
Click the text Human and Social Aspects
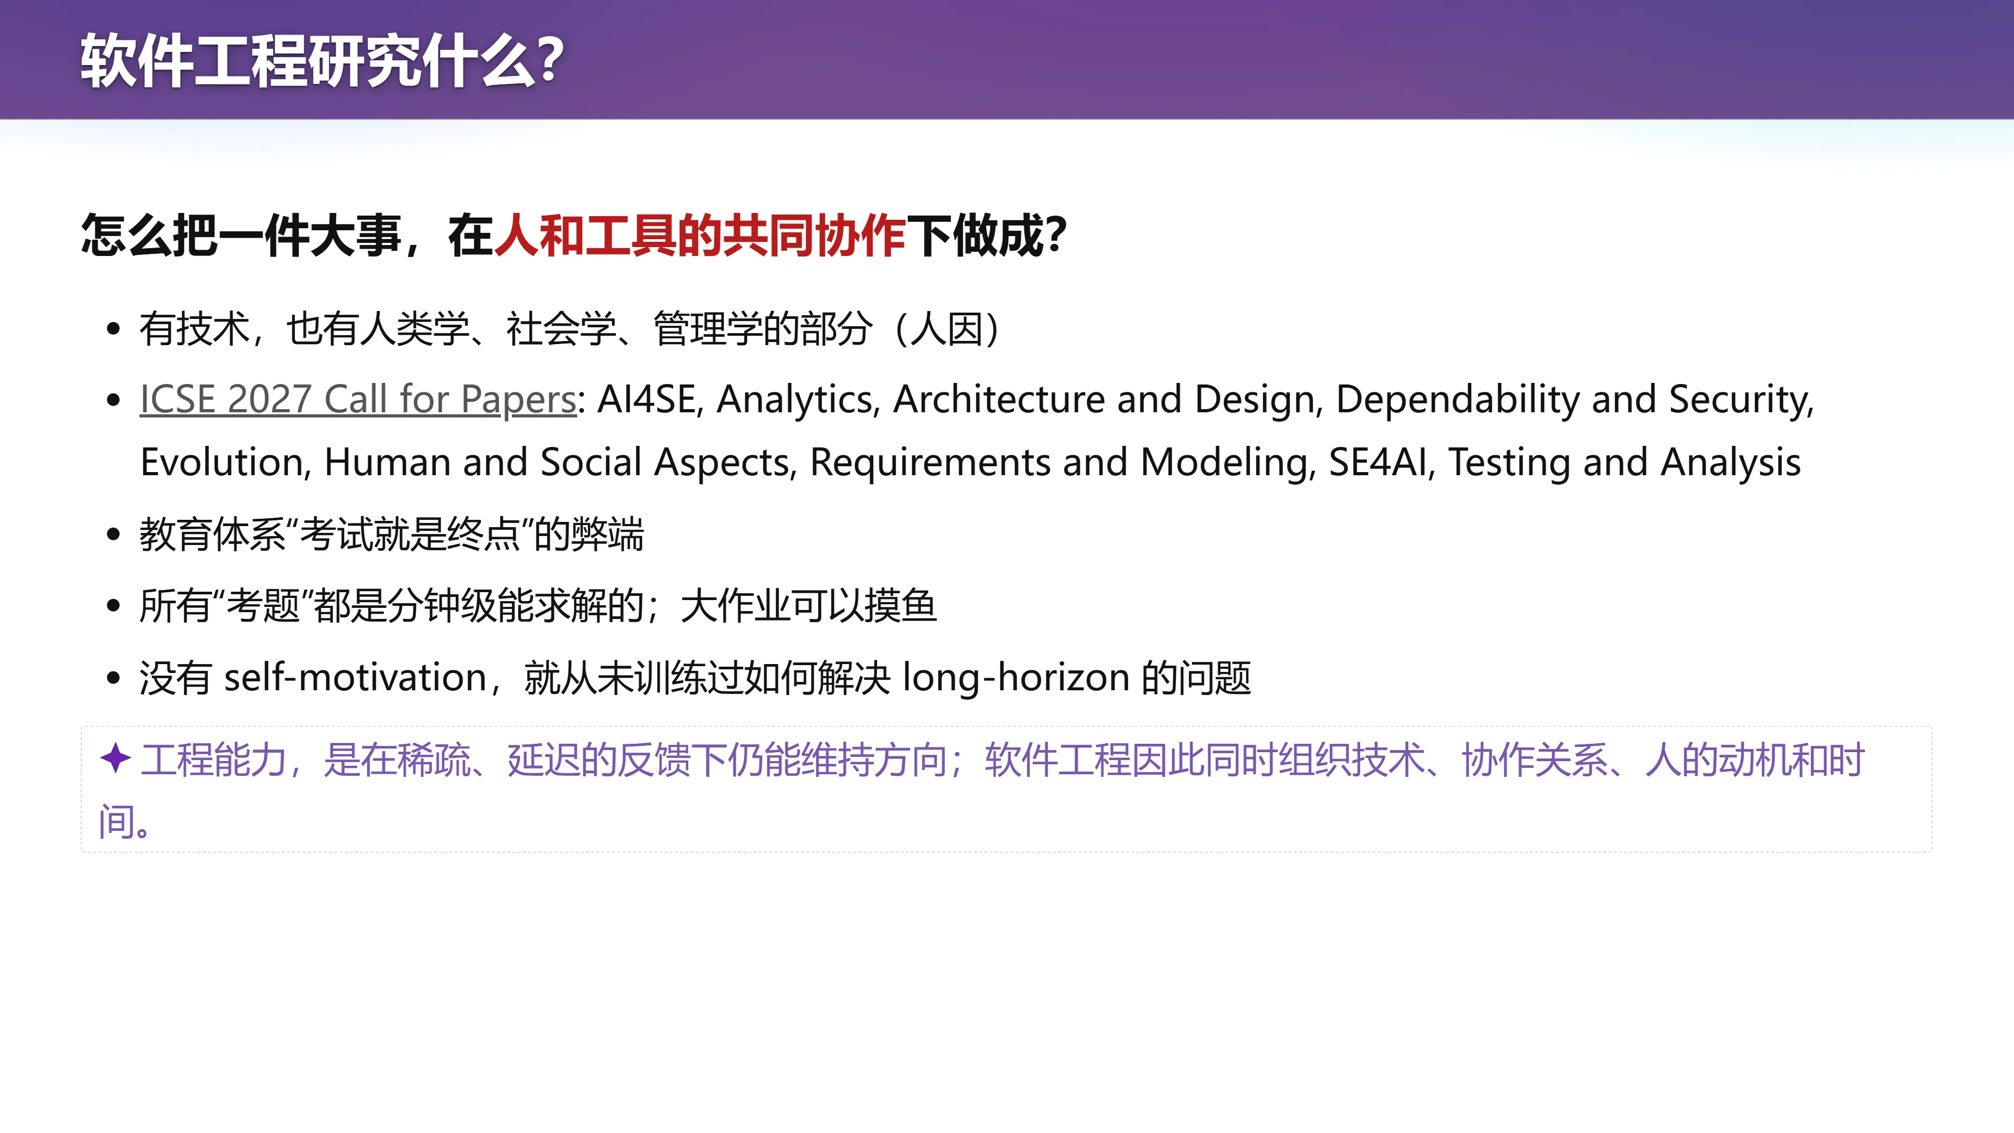coord(558,462)
